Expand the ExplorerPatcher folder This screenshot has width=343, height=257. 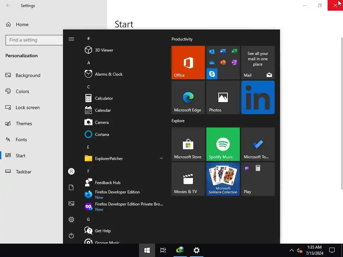tap(124, 158)
